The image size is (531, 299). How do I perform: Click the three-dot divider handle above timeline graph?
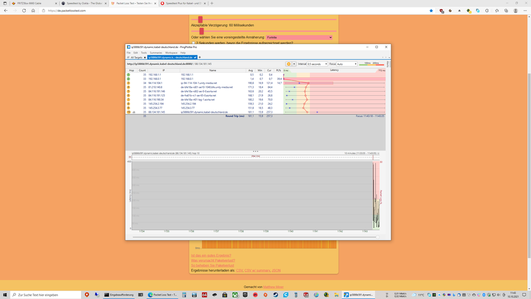tap(255, 151)
